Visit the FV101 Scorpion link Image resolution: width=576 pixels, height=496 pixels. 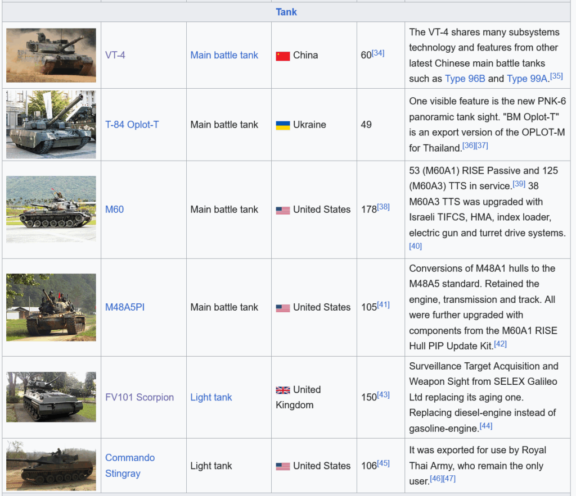click(139, 397)
